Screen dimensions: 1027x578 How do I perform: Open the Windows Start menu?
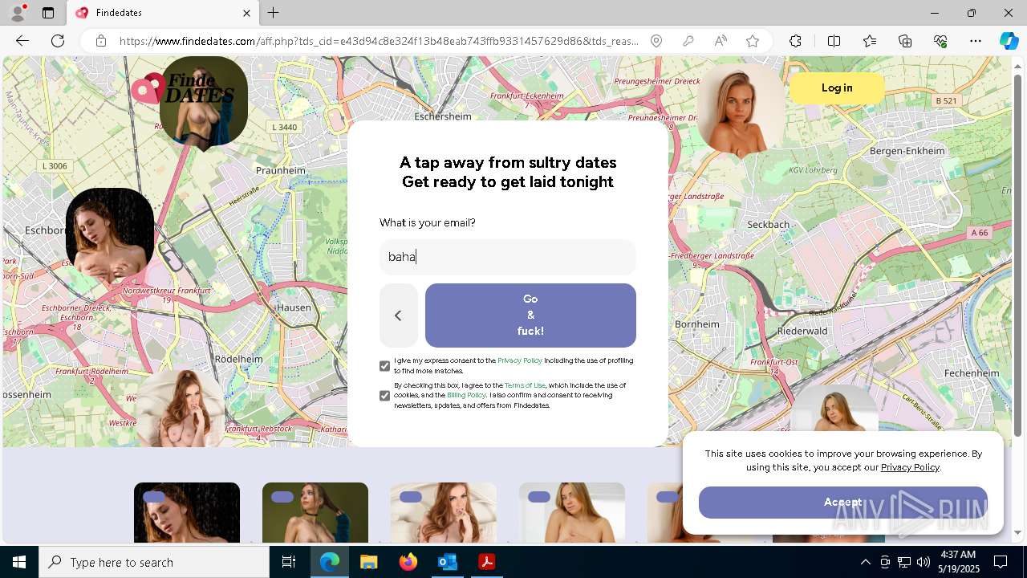tap(19, 562)
